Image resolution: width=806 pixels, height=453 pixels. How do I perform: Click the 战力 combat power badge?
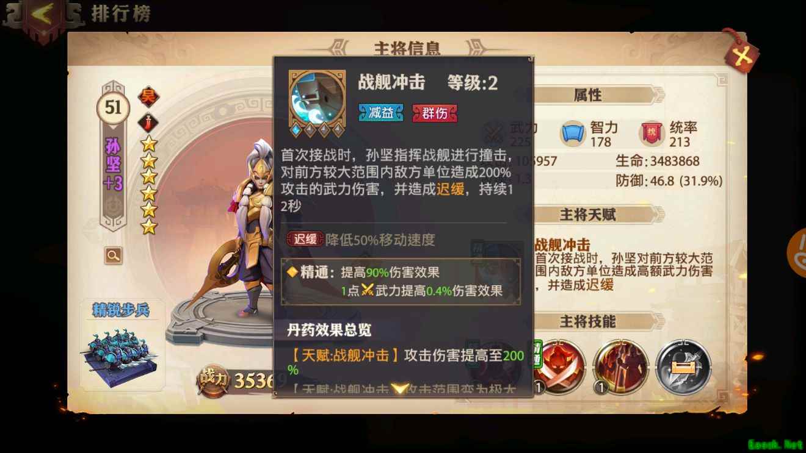[214, 379]
